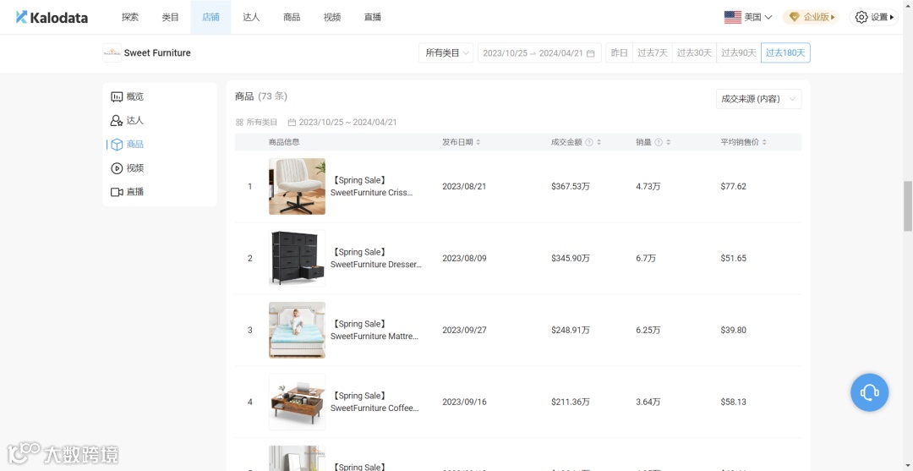Switch to the 店铺 tab
913x471 pixels.
(210, 18)
